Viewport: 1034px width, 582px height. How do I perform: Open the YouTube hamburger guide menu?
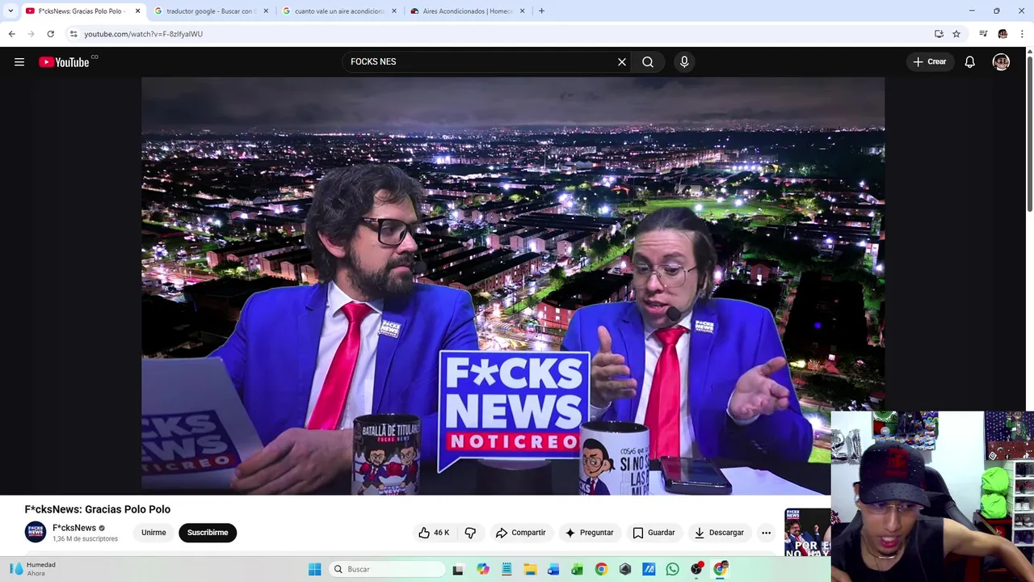pos(19,61)
